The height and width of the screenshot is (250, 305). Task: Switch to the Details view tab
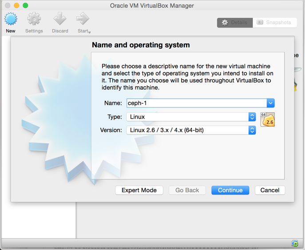(235, 23)
